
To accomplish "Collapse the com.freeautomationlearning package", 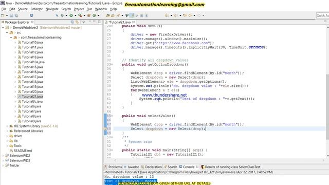I will click(11, 38).
